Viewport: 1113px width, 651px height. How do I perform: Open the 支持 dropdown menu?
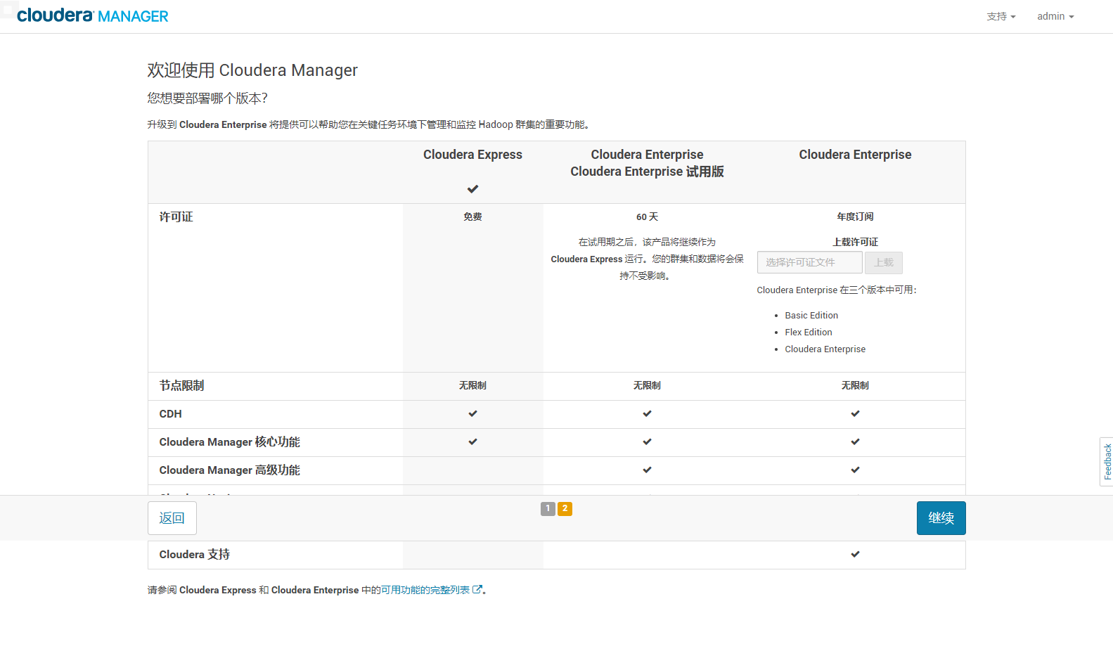pos(1001,16)
